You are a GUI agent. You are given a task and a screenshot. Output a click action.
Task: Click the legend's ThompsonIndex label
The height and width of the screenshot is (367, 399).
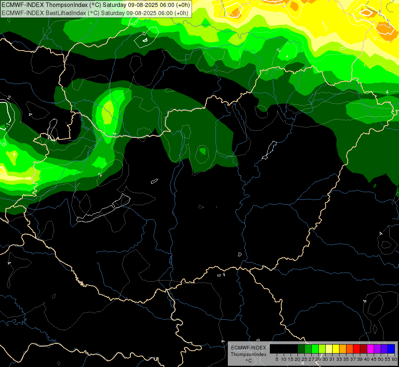249,354
